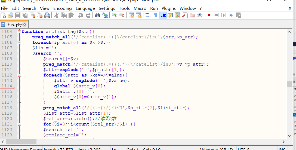Collapse the foreach block at line 1112
This screenshot has width=296, height=150.
[x=19, y=75]
